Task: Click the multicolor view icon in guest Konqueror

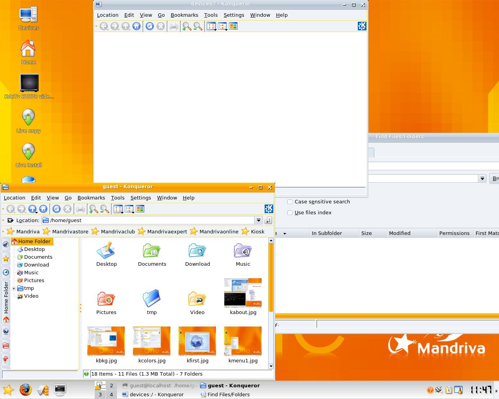Action: 140,209
